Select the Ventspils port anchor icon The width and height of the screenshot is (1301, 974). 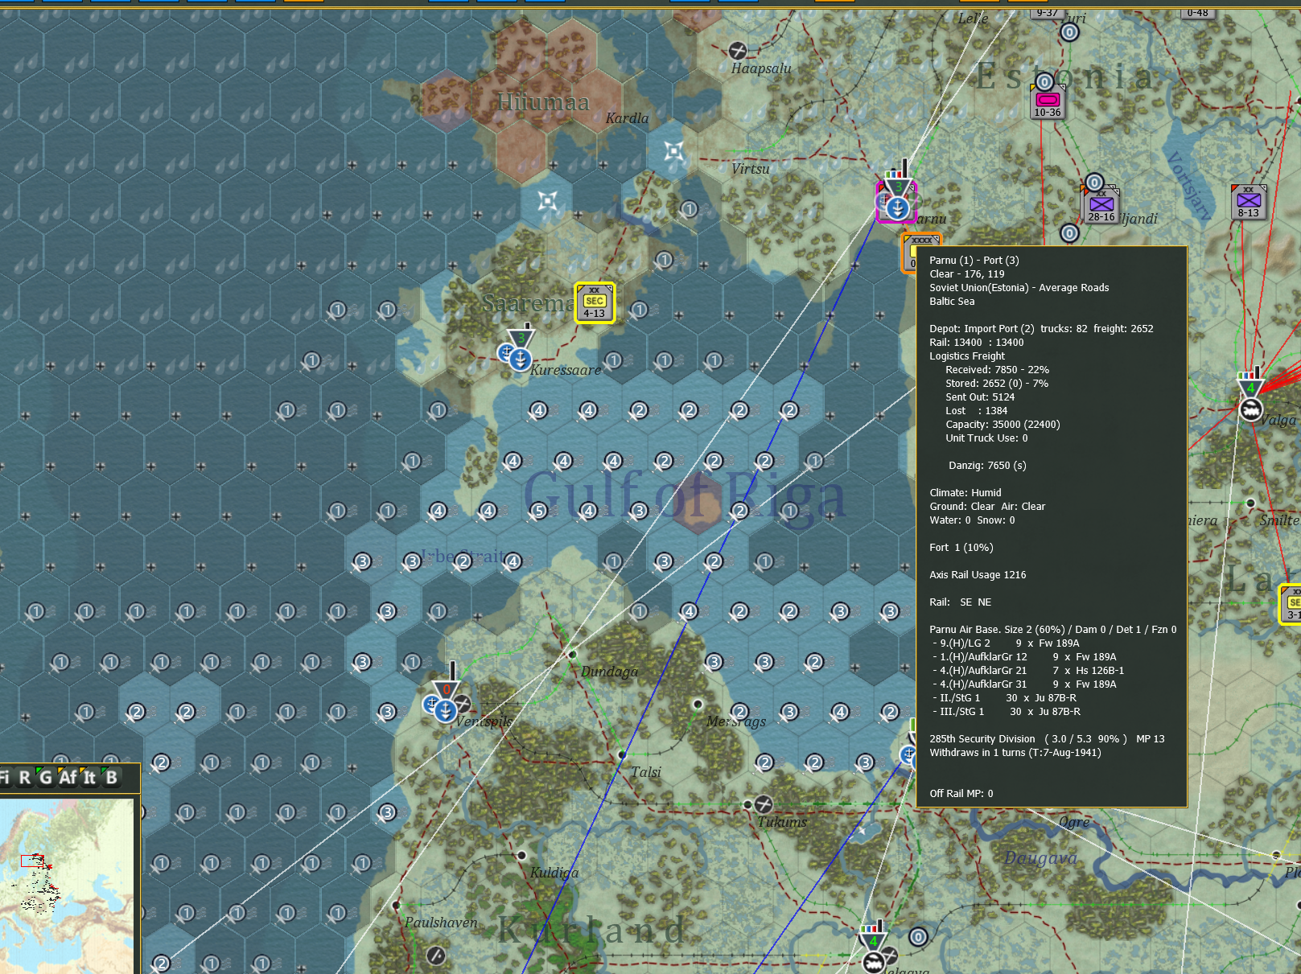445,710
